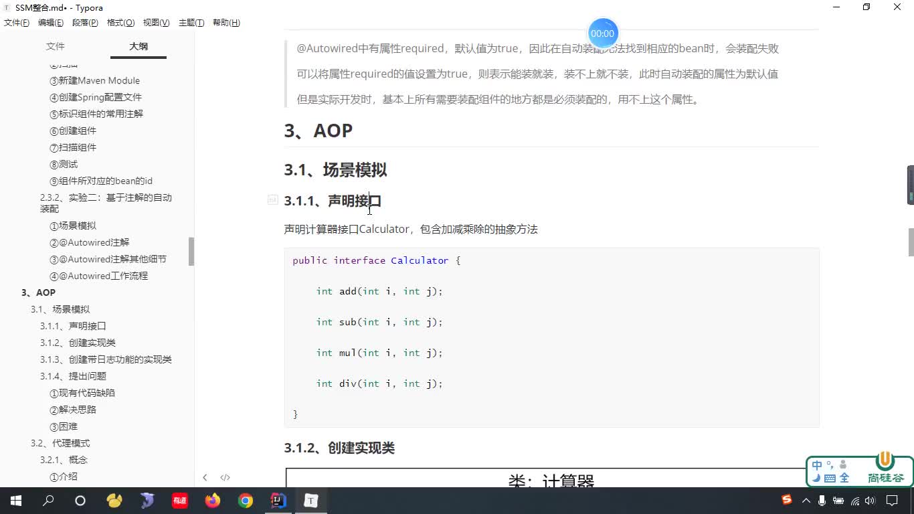Click the outline sidebar scrollbar thumb
This screenshot has width=914, height=514.
191,252
